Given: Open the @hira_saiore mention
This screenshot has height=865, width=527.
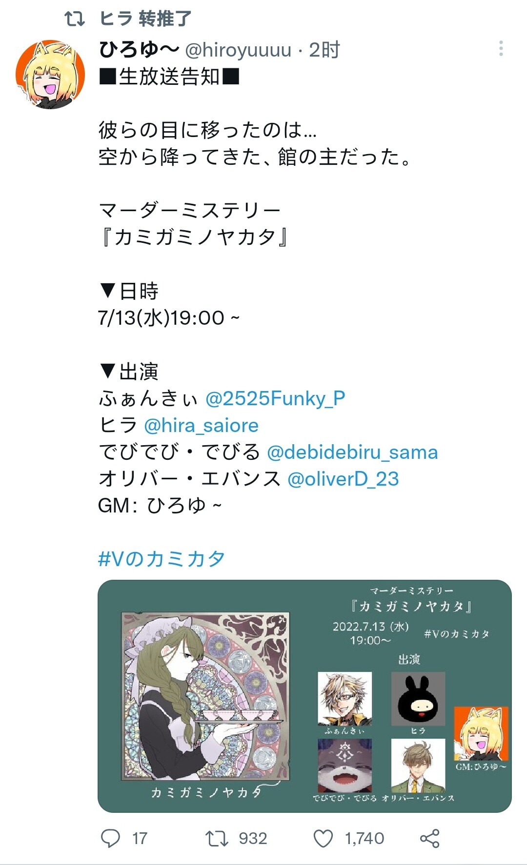Looking at the screenshot, I should click(201, 425).
